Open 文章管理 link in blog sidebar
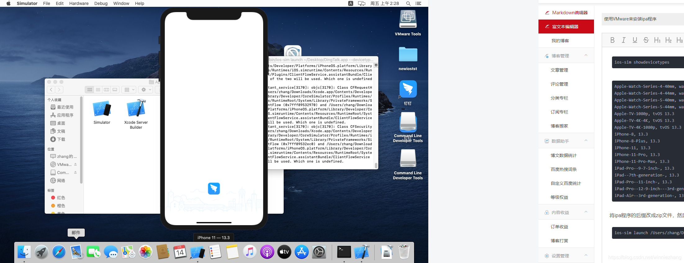Viewport: 684px width, 263px height. 559,70
